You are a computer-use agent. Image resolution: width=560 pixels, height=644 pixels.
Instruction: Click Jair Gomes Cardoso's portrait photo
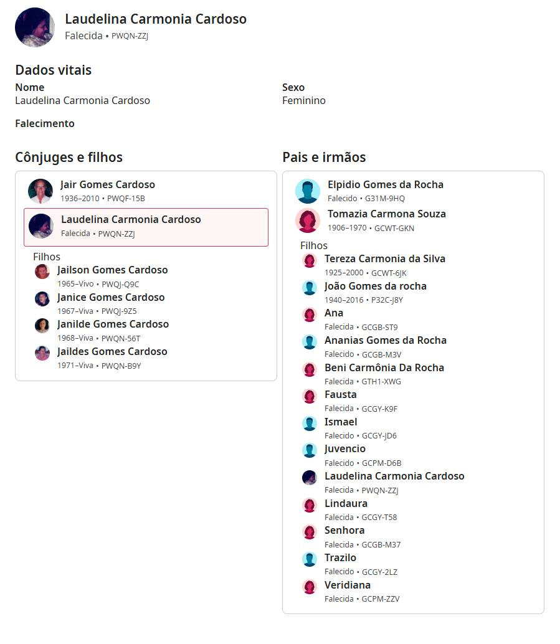(40, 191)
